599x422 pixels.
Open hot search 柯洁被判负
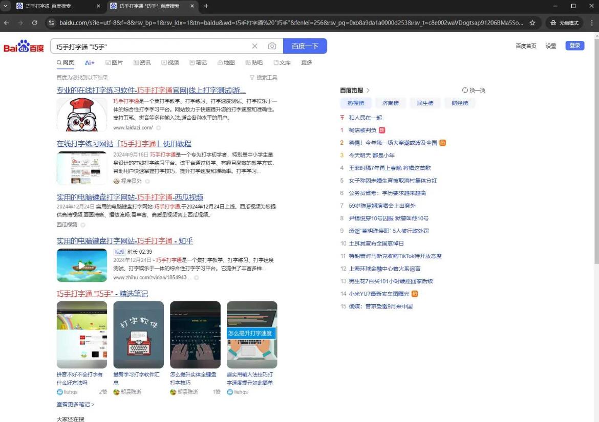click(x=362, y=130)
